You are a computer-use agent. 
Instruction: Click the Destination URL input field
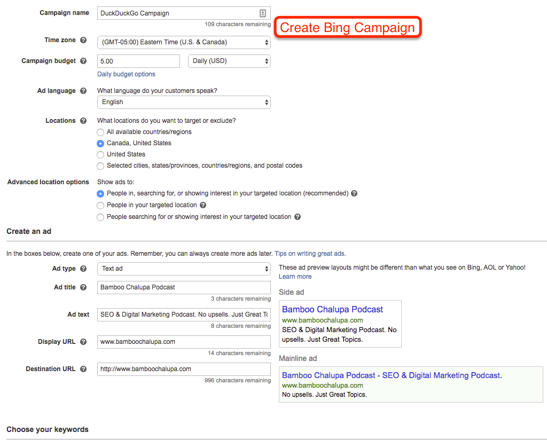pyautogui.click(x=184, y=369)
